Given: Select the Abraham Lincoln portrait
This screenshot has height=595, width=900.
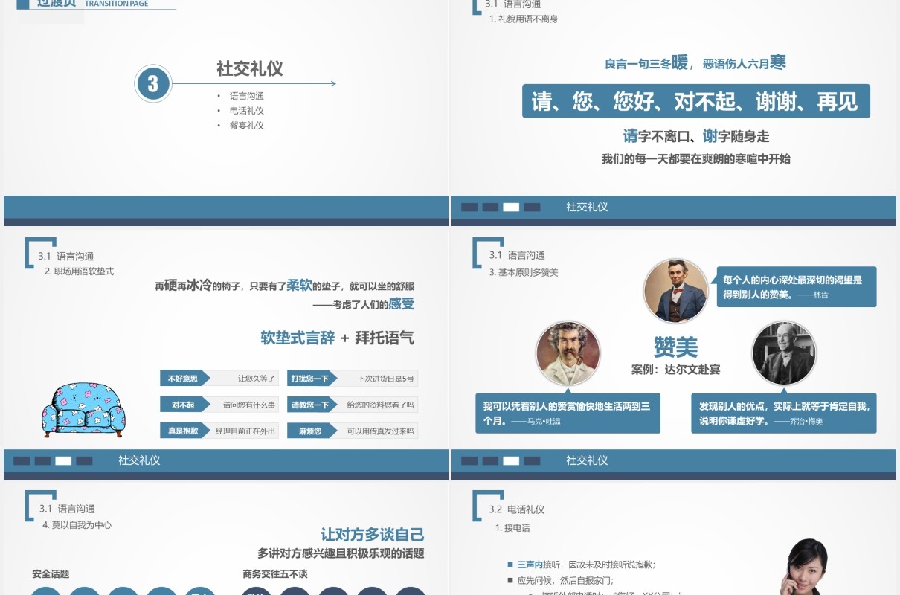Looking at the screenshot, I should click(x=675, y=291).
